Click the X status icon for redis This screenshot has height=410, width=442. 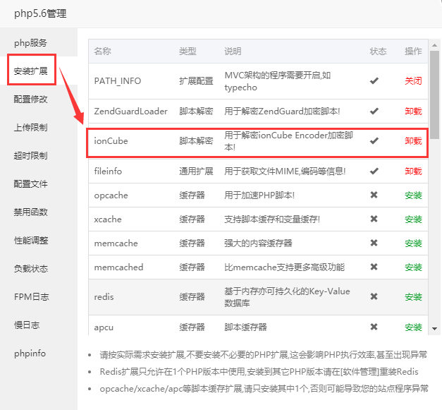pos(374,297)
